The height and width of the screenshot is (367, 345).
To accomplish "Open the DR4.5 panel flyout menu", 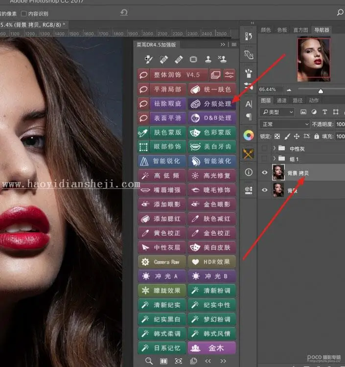I will point(234,45).
